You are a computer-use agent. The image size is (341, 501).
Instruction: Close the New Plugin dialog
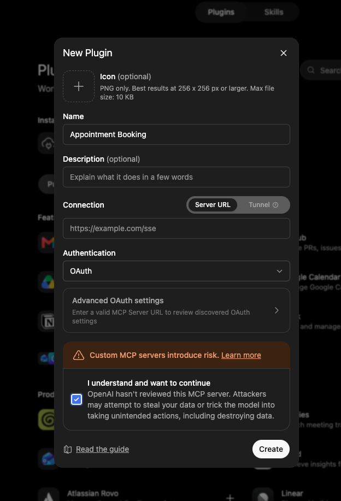tap(283, 53)
